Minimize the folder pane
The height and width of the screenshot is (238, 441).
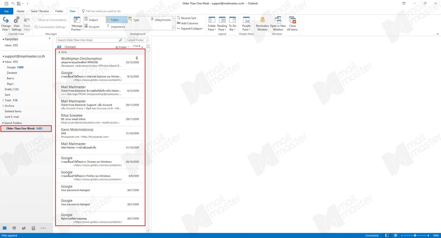(50, 38)
